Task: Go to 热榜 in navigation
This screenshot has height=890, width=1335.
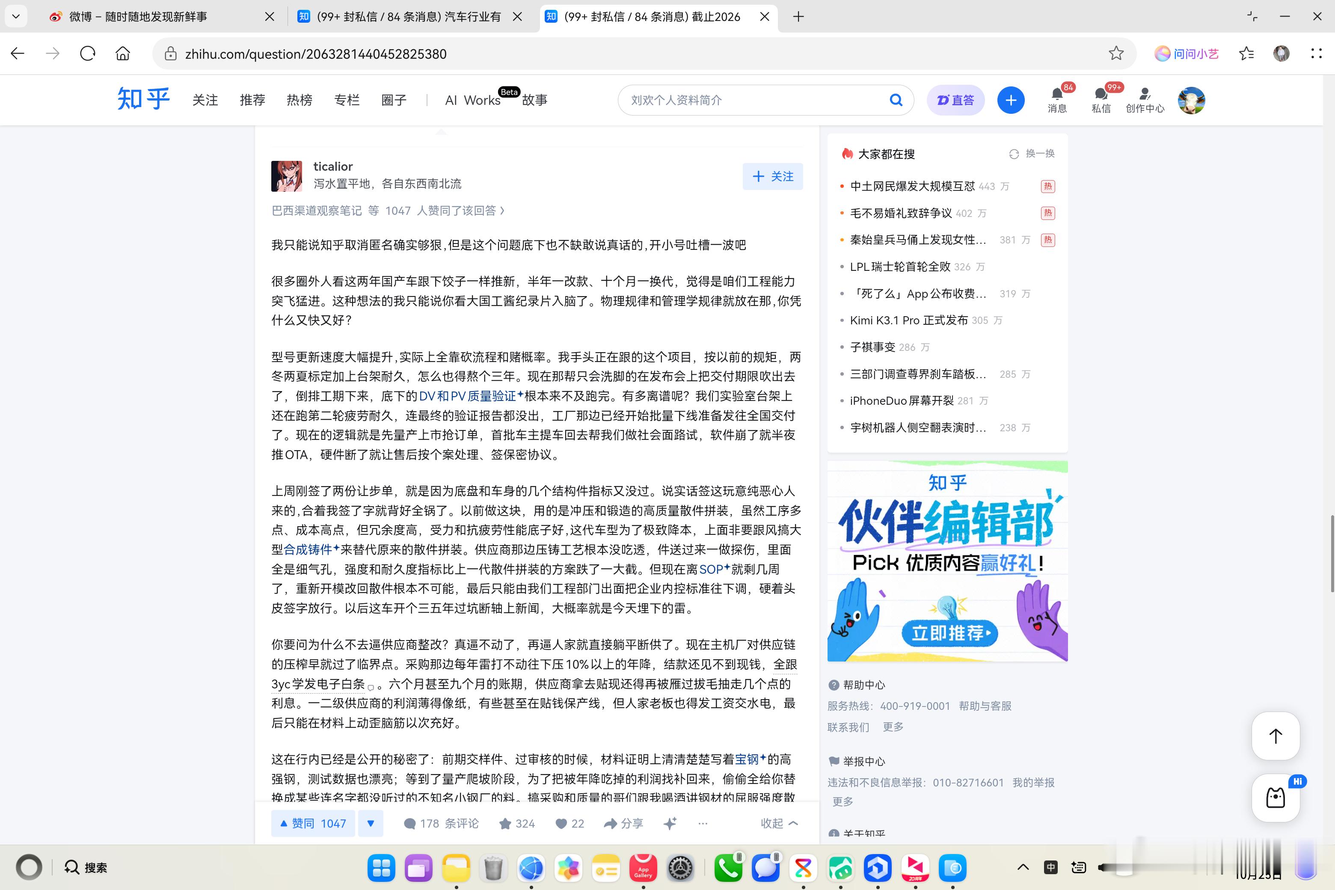Action: pyautogui.click(x=299, y=100)
